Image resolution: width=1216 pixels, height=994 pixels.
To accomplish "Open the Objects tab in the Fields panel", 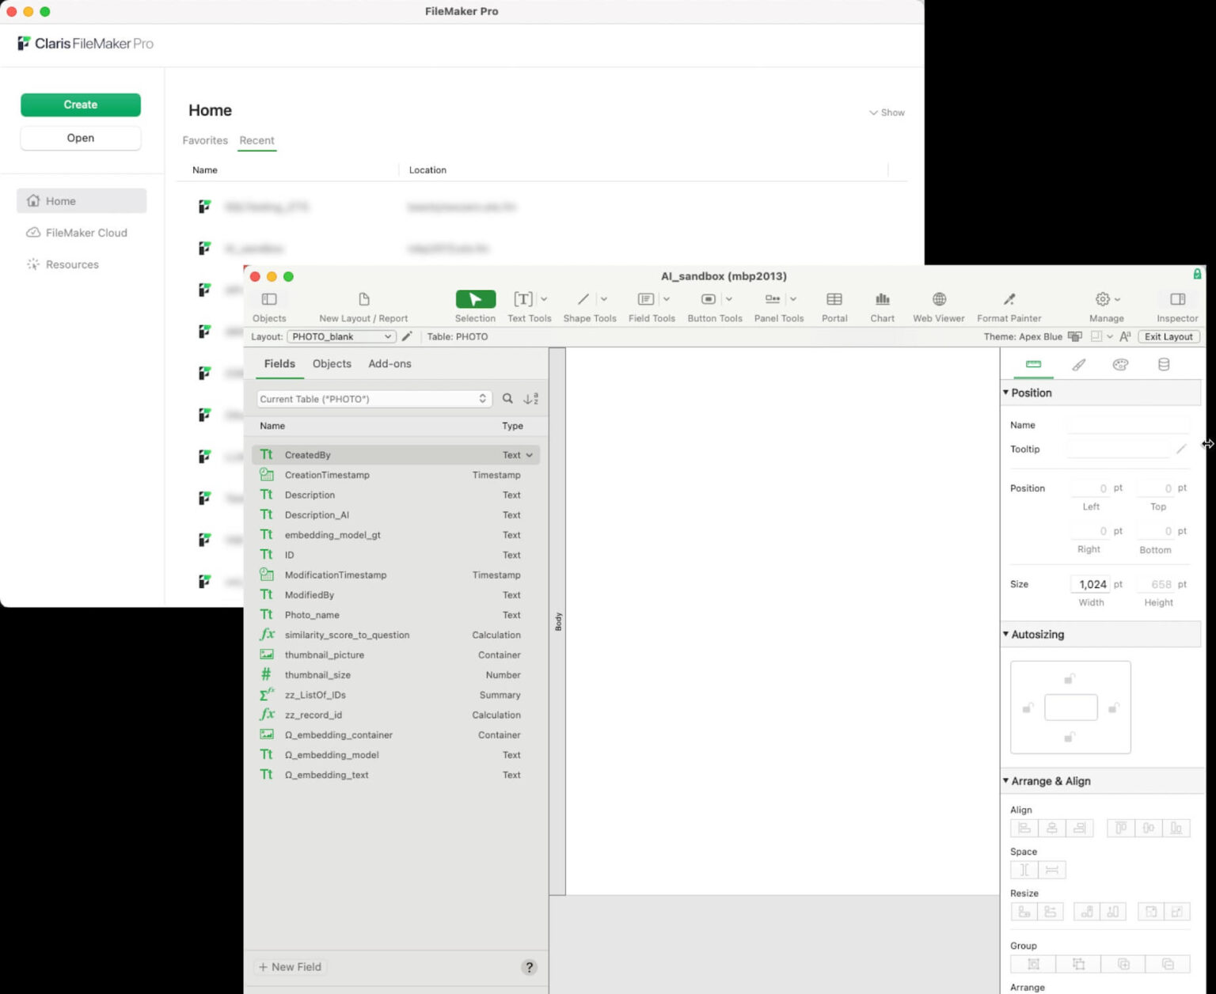I will click(332, 363).
